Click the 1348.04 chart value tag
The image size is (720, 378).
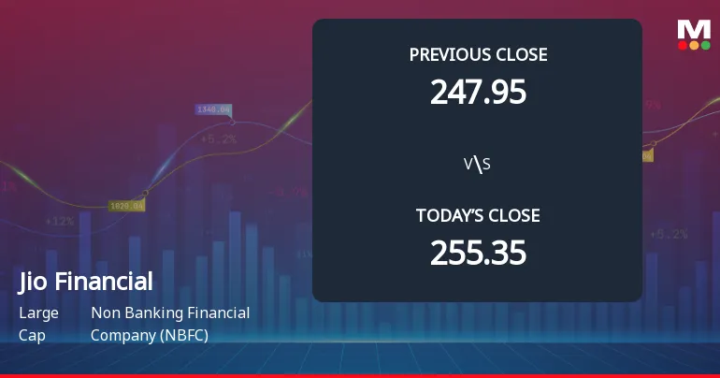[212, 109]
